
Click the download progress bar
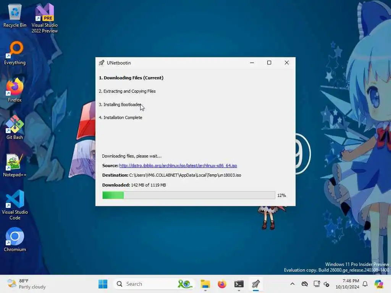[189, 195]
